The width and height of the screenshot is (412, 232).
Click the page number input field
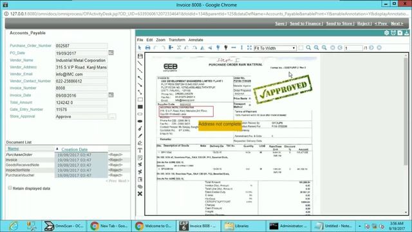coord(353,48)
